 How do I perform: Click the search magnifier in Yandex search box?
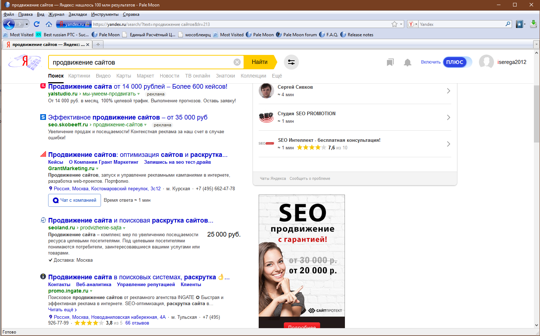(x=508, y=24)
